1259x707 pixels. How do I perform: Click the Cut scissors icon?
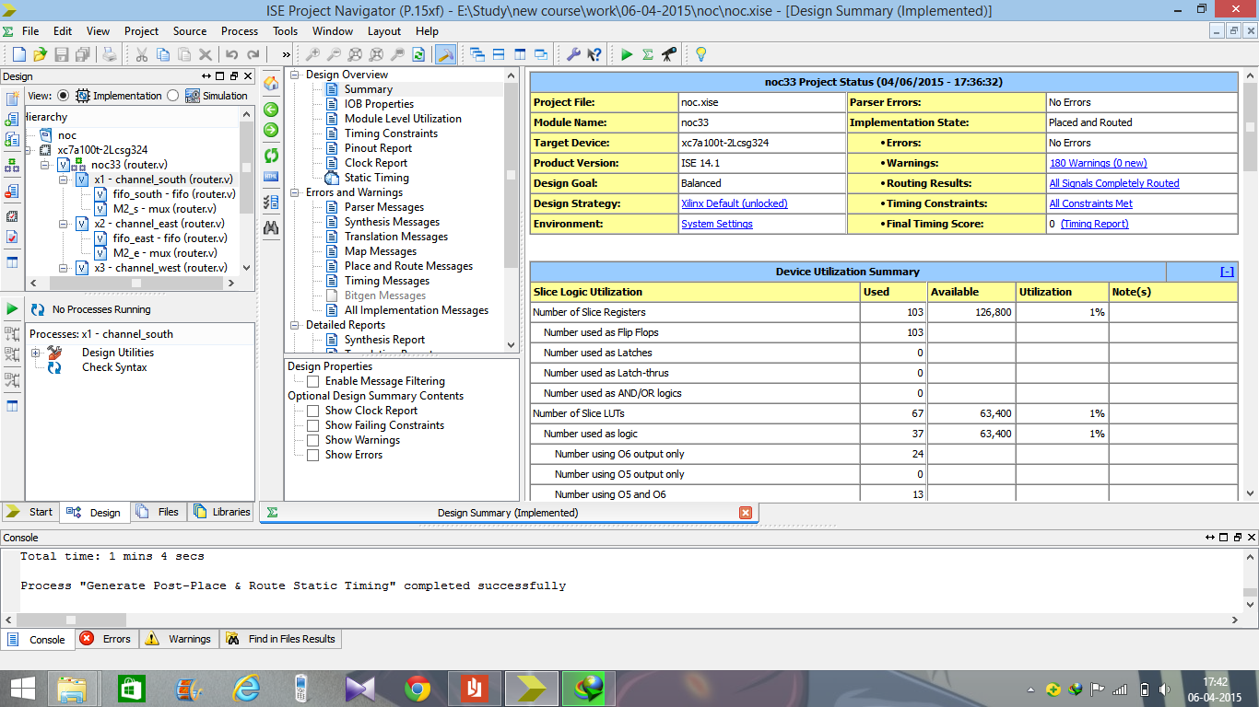pyautogui.click(x=142, y=54)
